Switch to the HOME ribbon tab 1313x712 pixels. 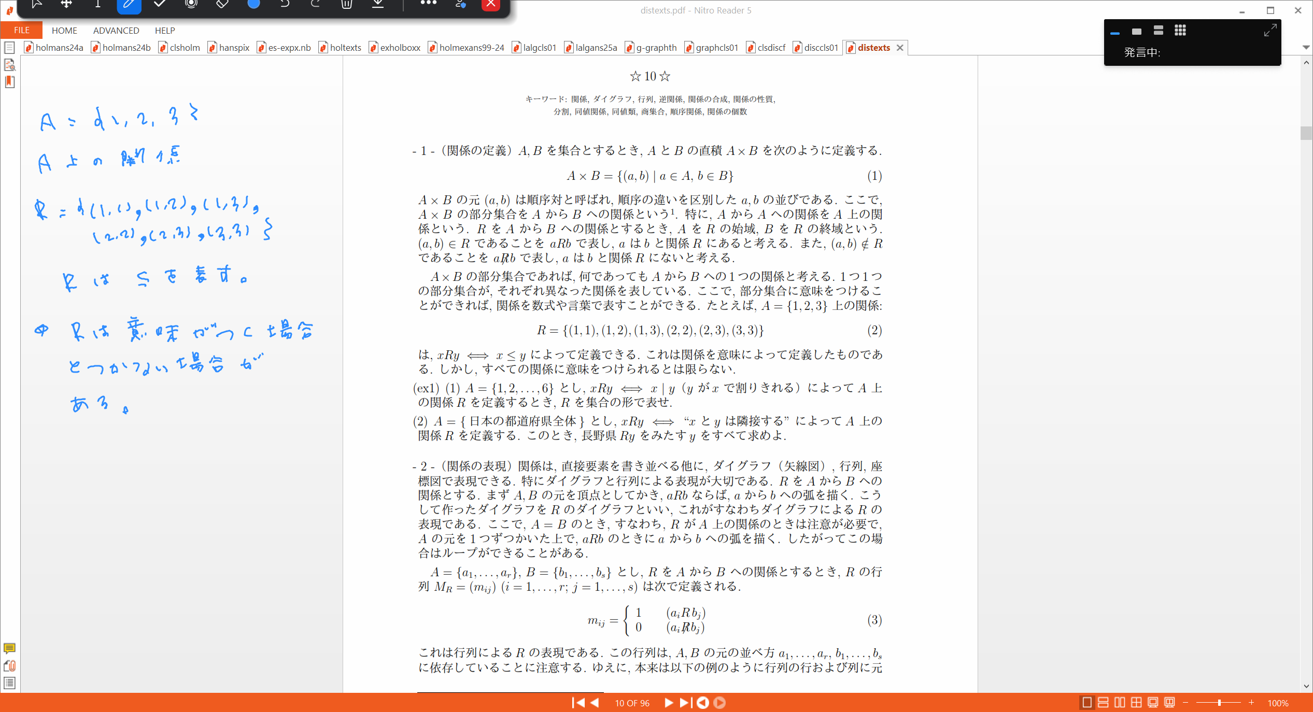coord(64,31)
